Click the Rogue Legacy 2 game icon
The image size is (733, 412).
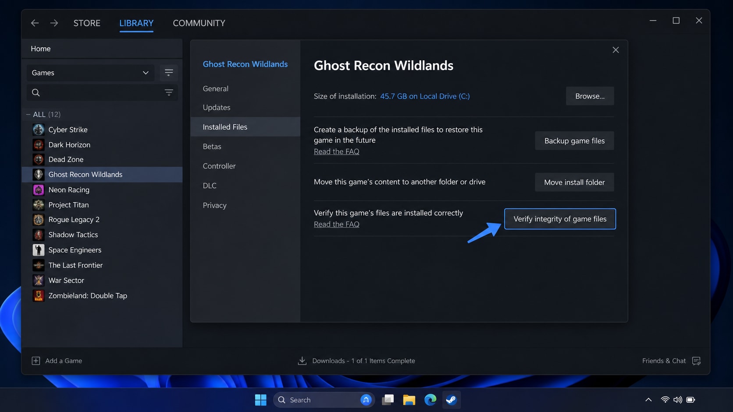pyautogui.click(x=39, y=219)
